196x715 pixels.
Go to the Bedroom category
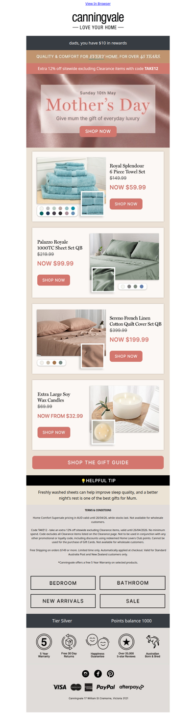pyautogui.click(x=63, y=583)
